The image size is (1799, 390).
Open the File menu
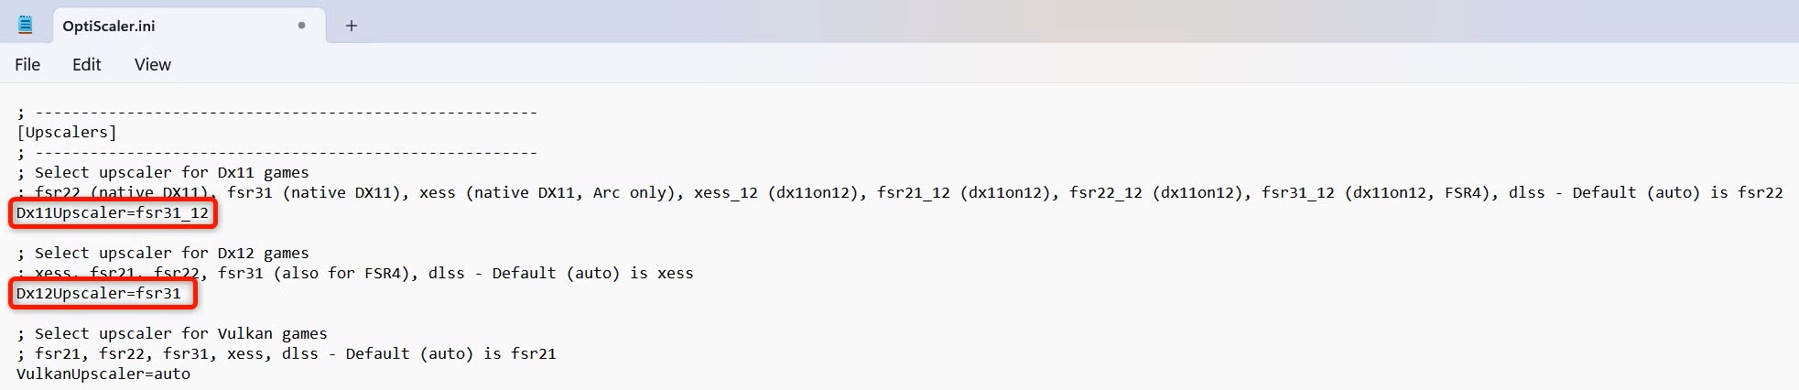[27, 65]
